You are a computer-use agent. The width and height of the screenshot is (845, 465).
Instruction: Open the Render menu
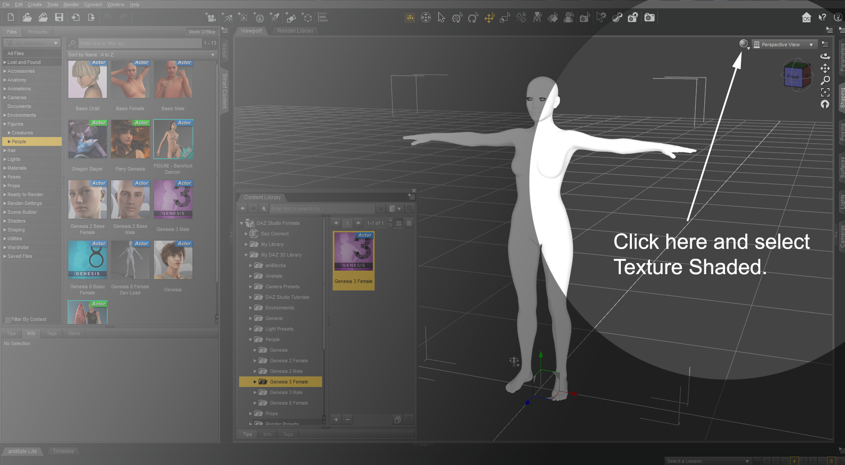71,4
